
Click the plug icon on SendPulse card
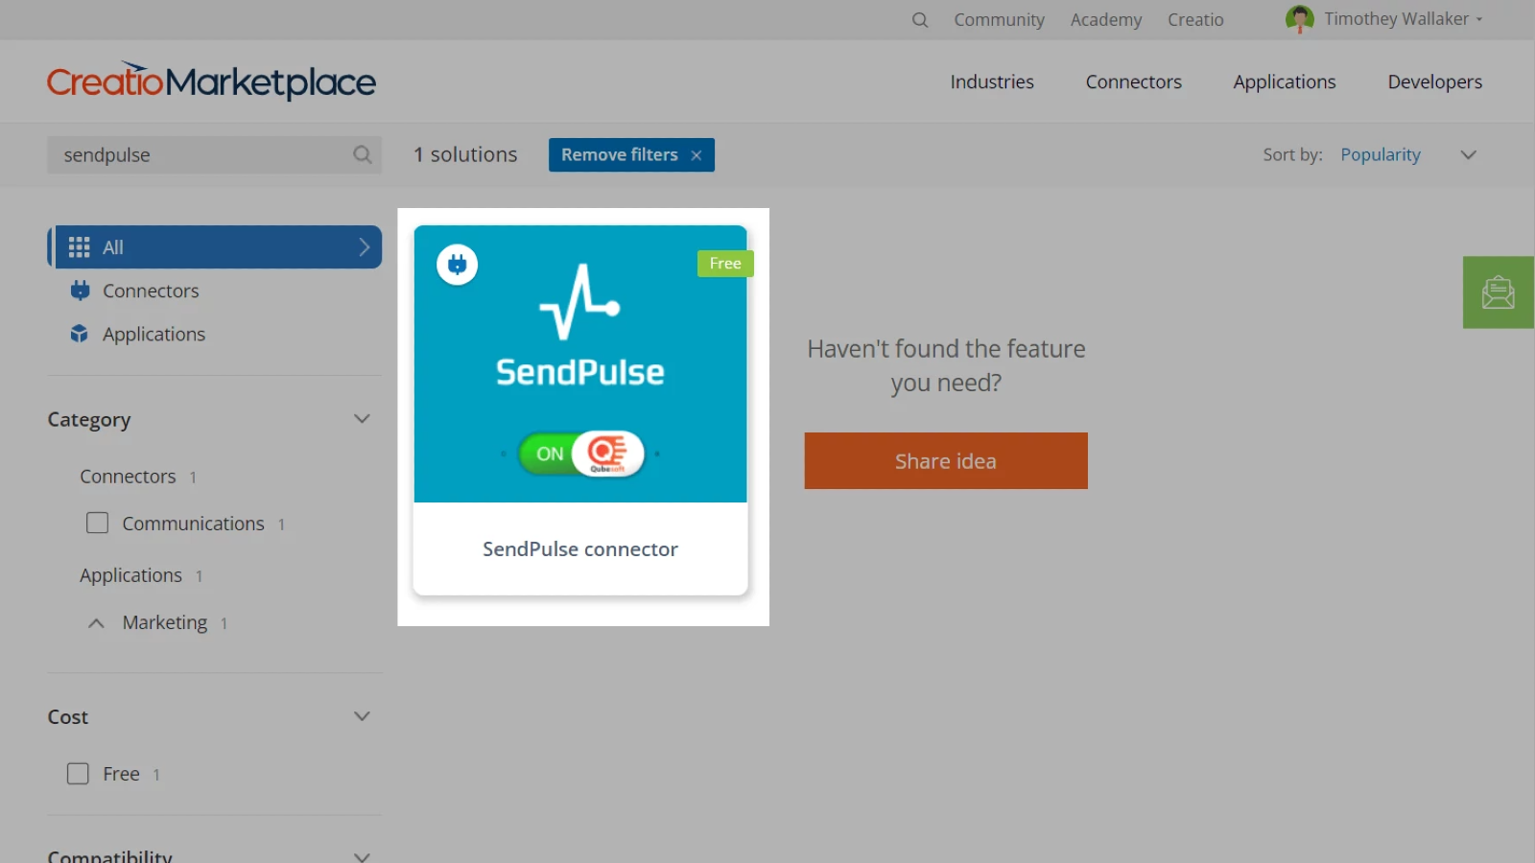point(458,265)
